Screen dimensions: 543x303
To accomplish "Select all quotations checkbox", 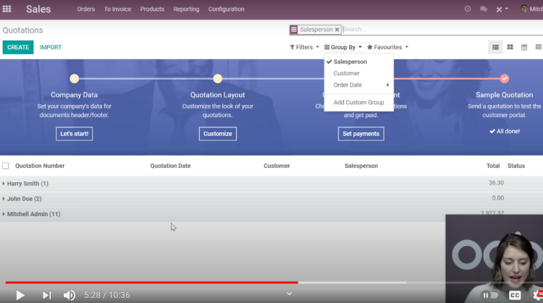I will coord(6,166).
